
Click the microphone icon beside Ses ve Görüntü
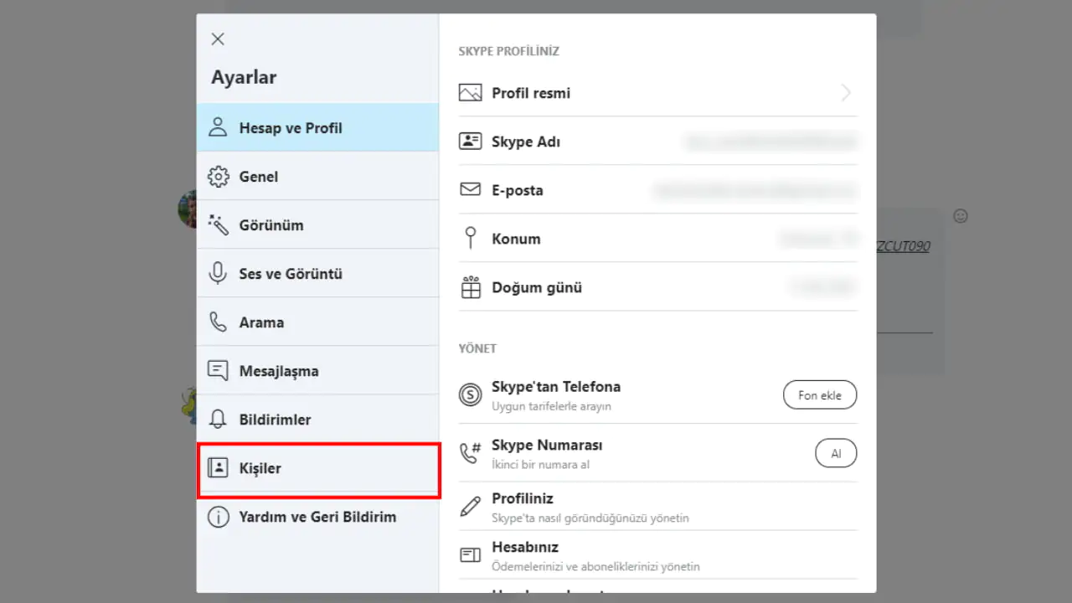coord(218,273)
